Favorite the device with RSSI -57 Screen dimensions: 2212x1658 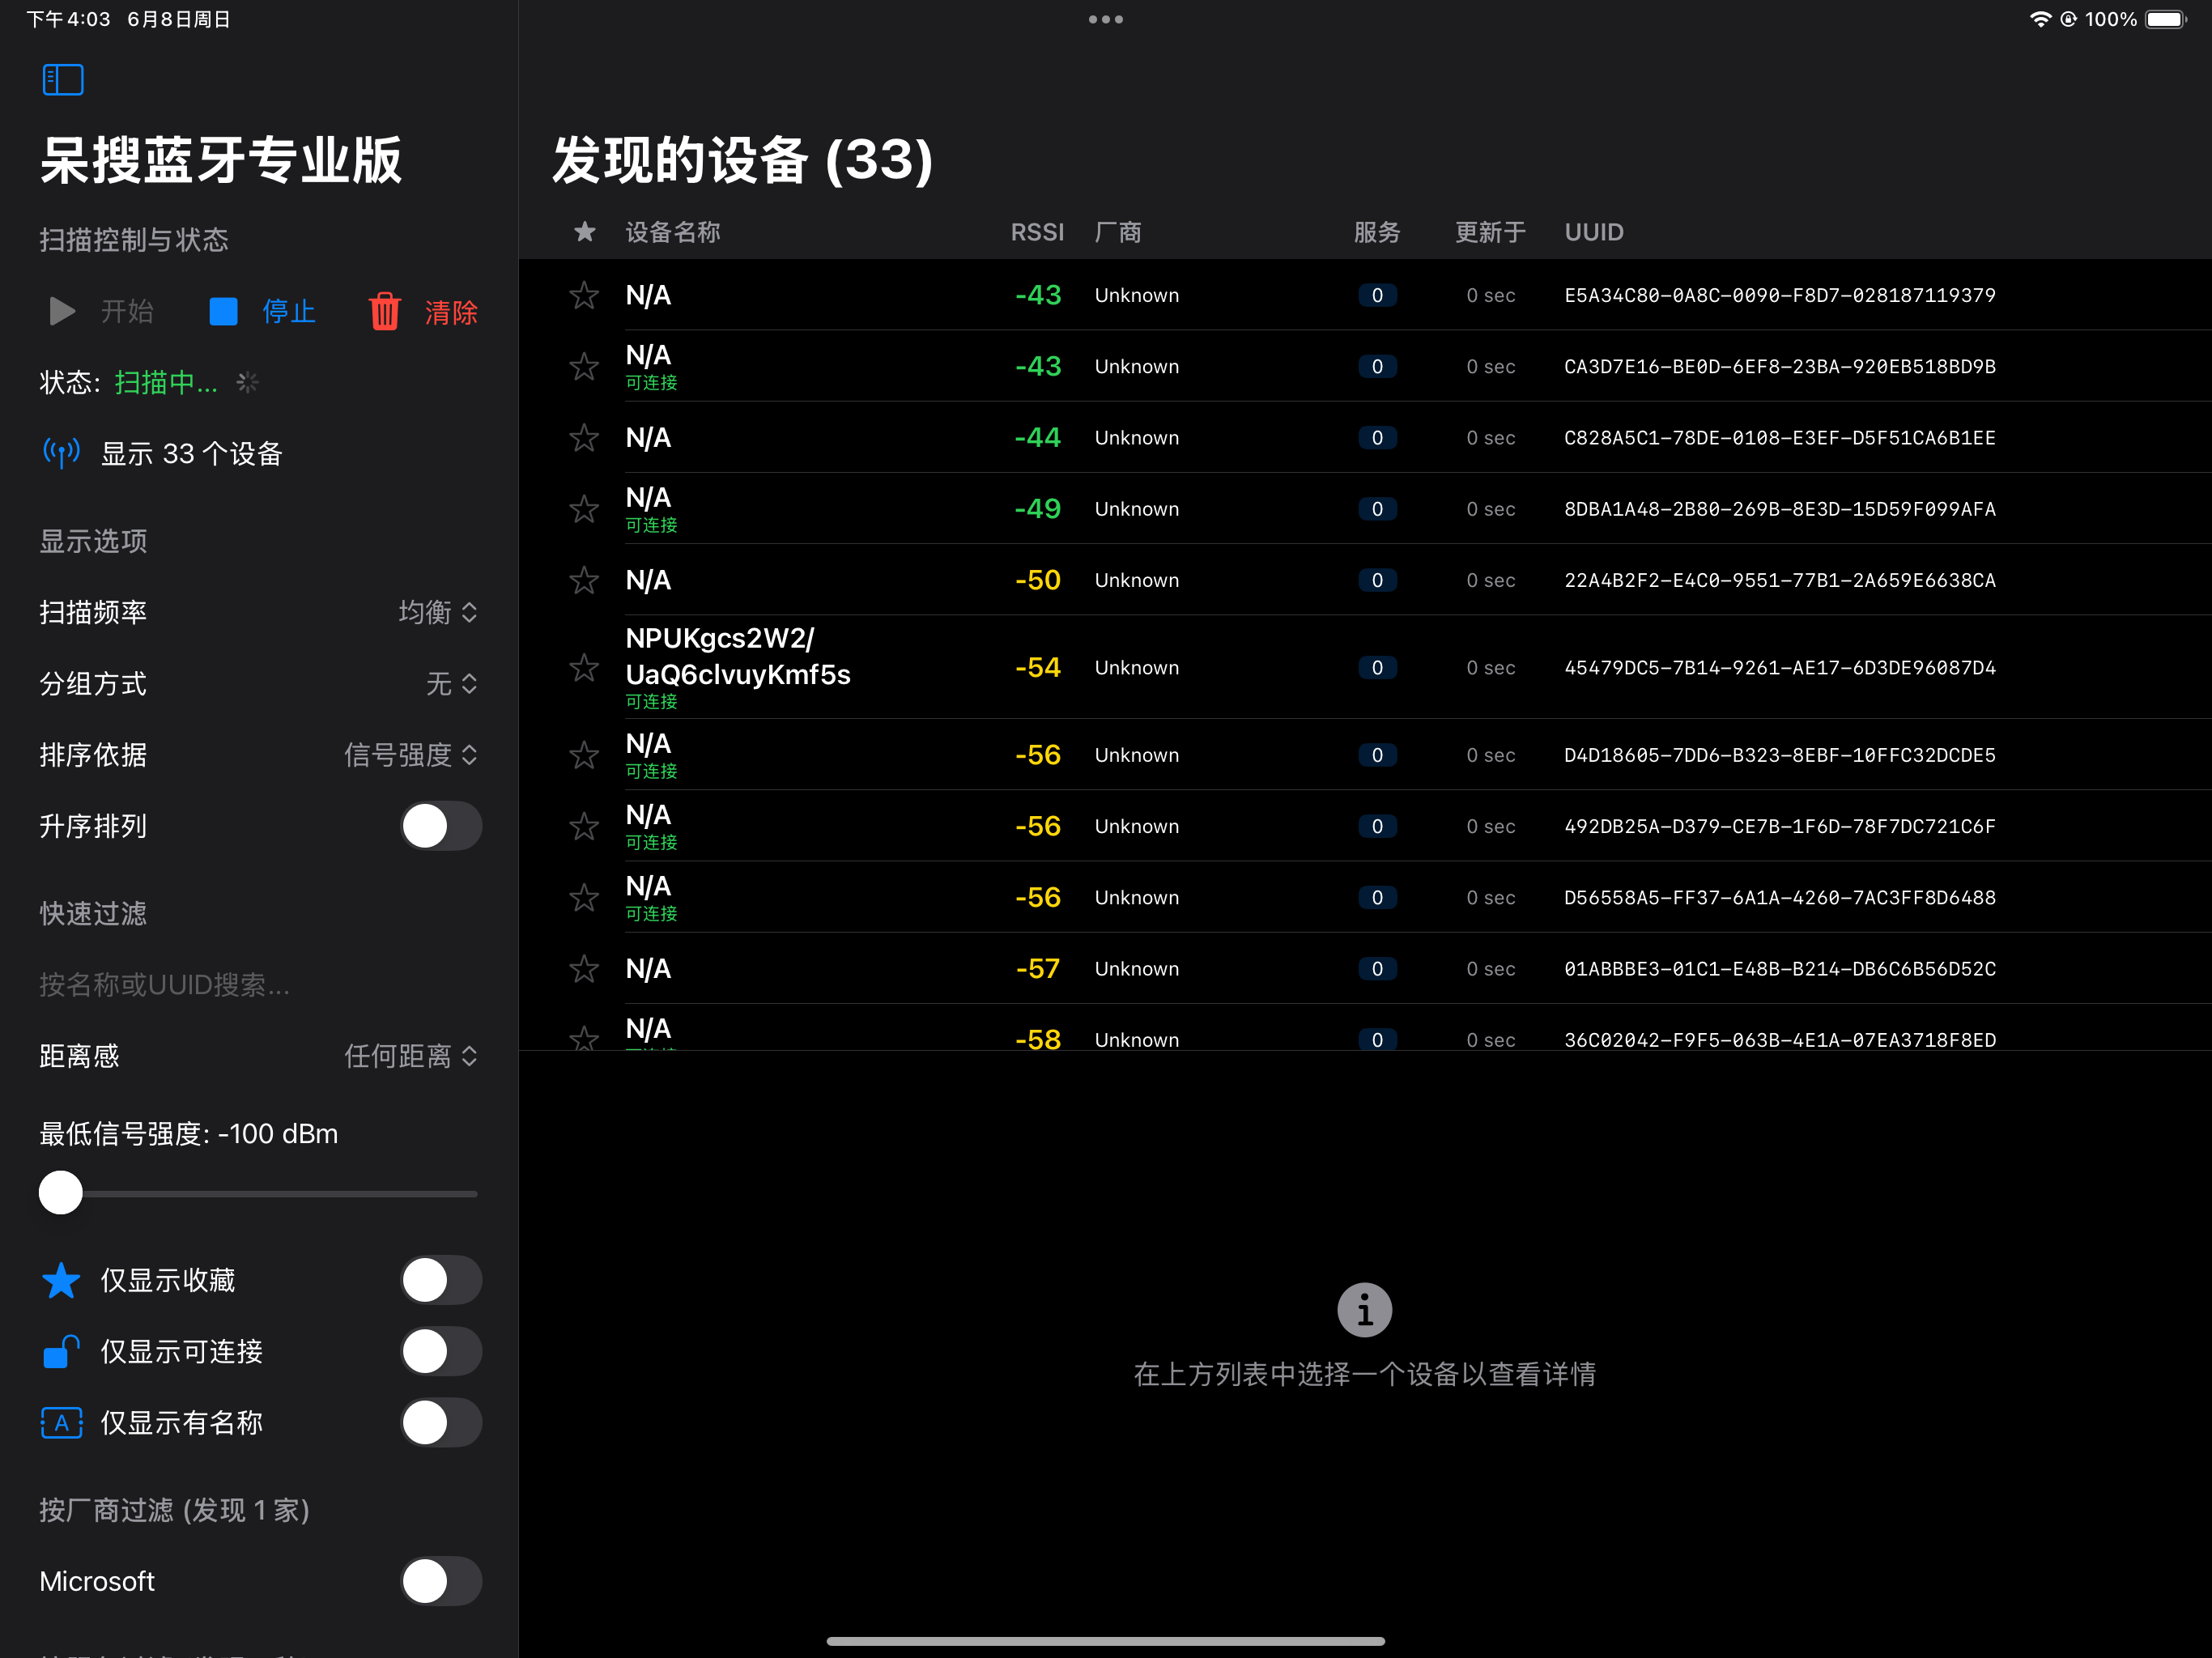[584, 968]
